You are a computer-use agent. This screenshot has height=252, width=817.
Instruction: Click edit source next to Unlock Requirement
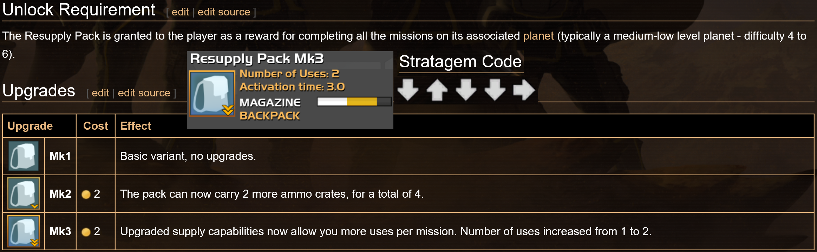224,12
